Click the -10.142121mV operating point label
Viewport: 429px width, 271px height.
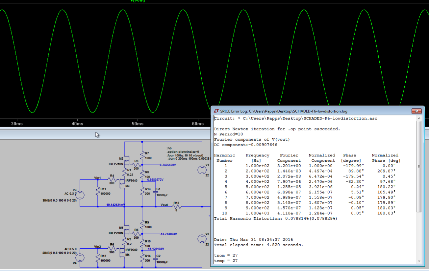coord(115,205)
